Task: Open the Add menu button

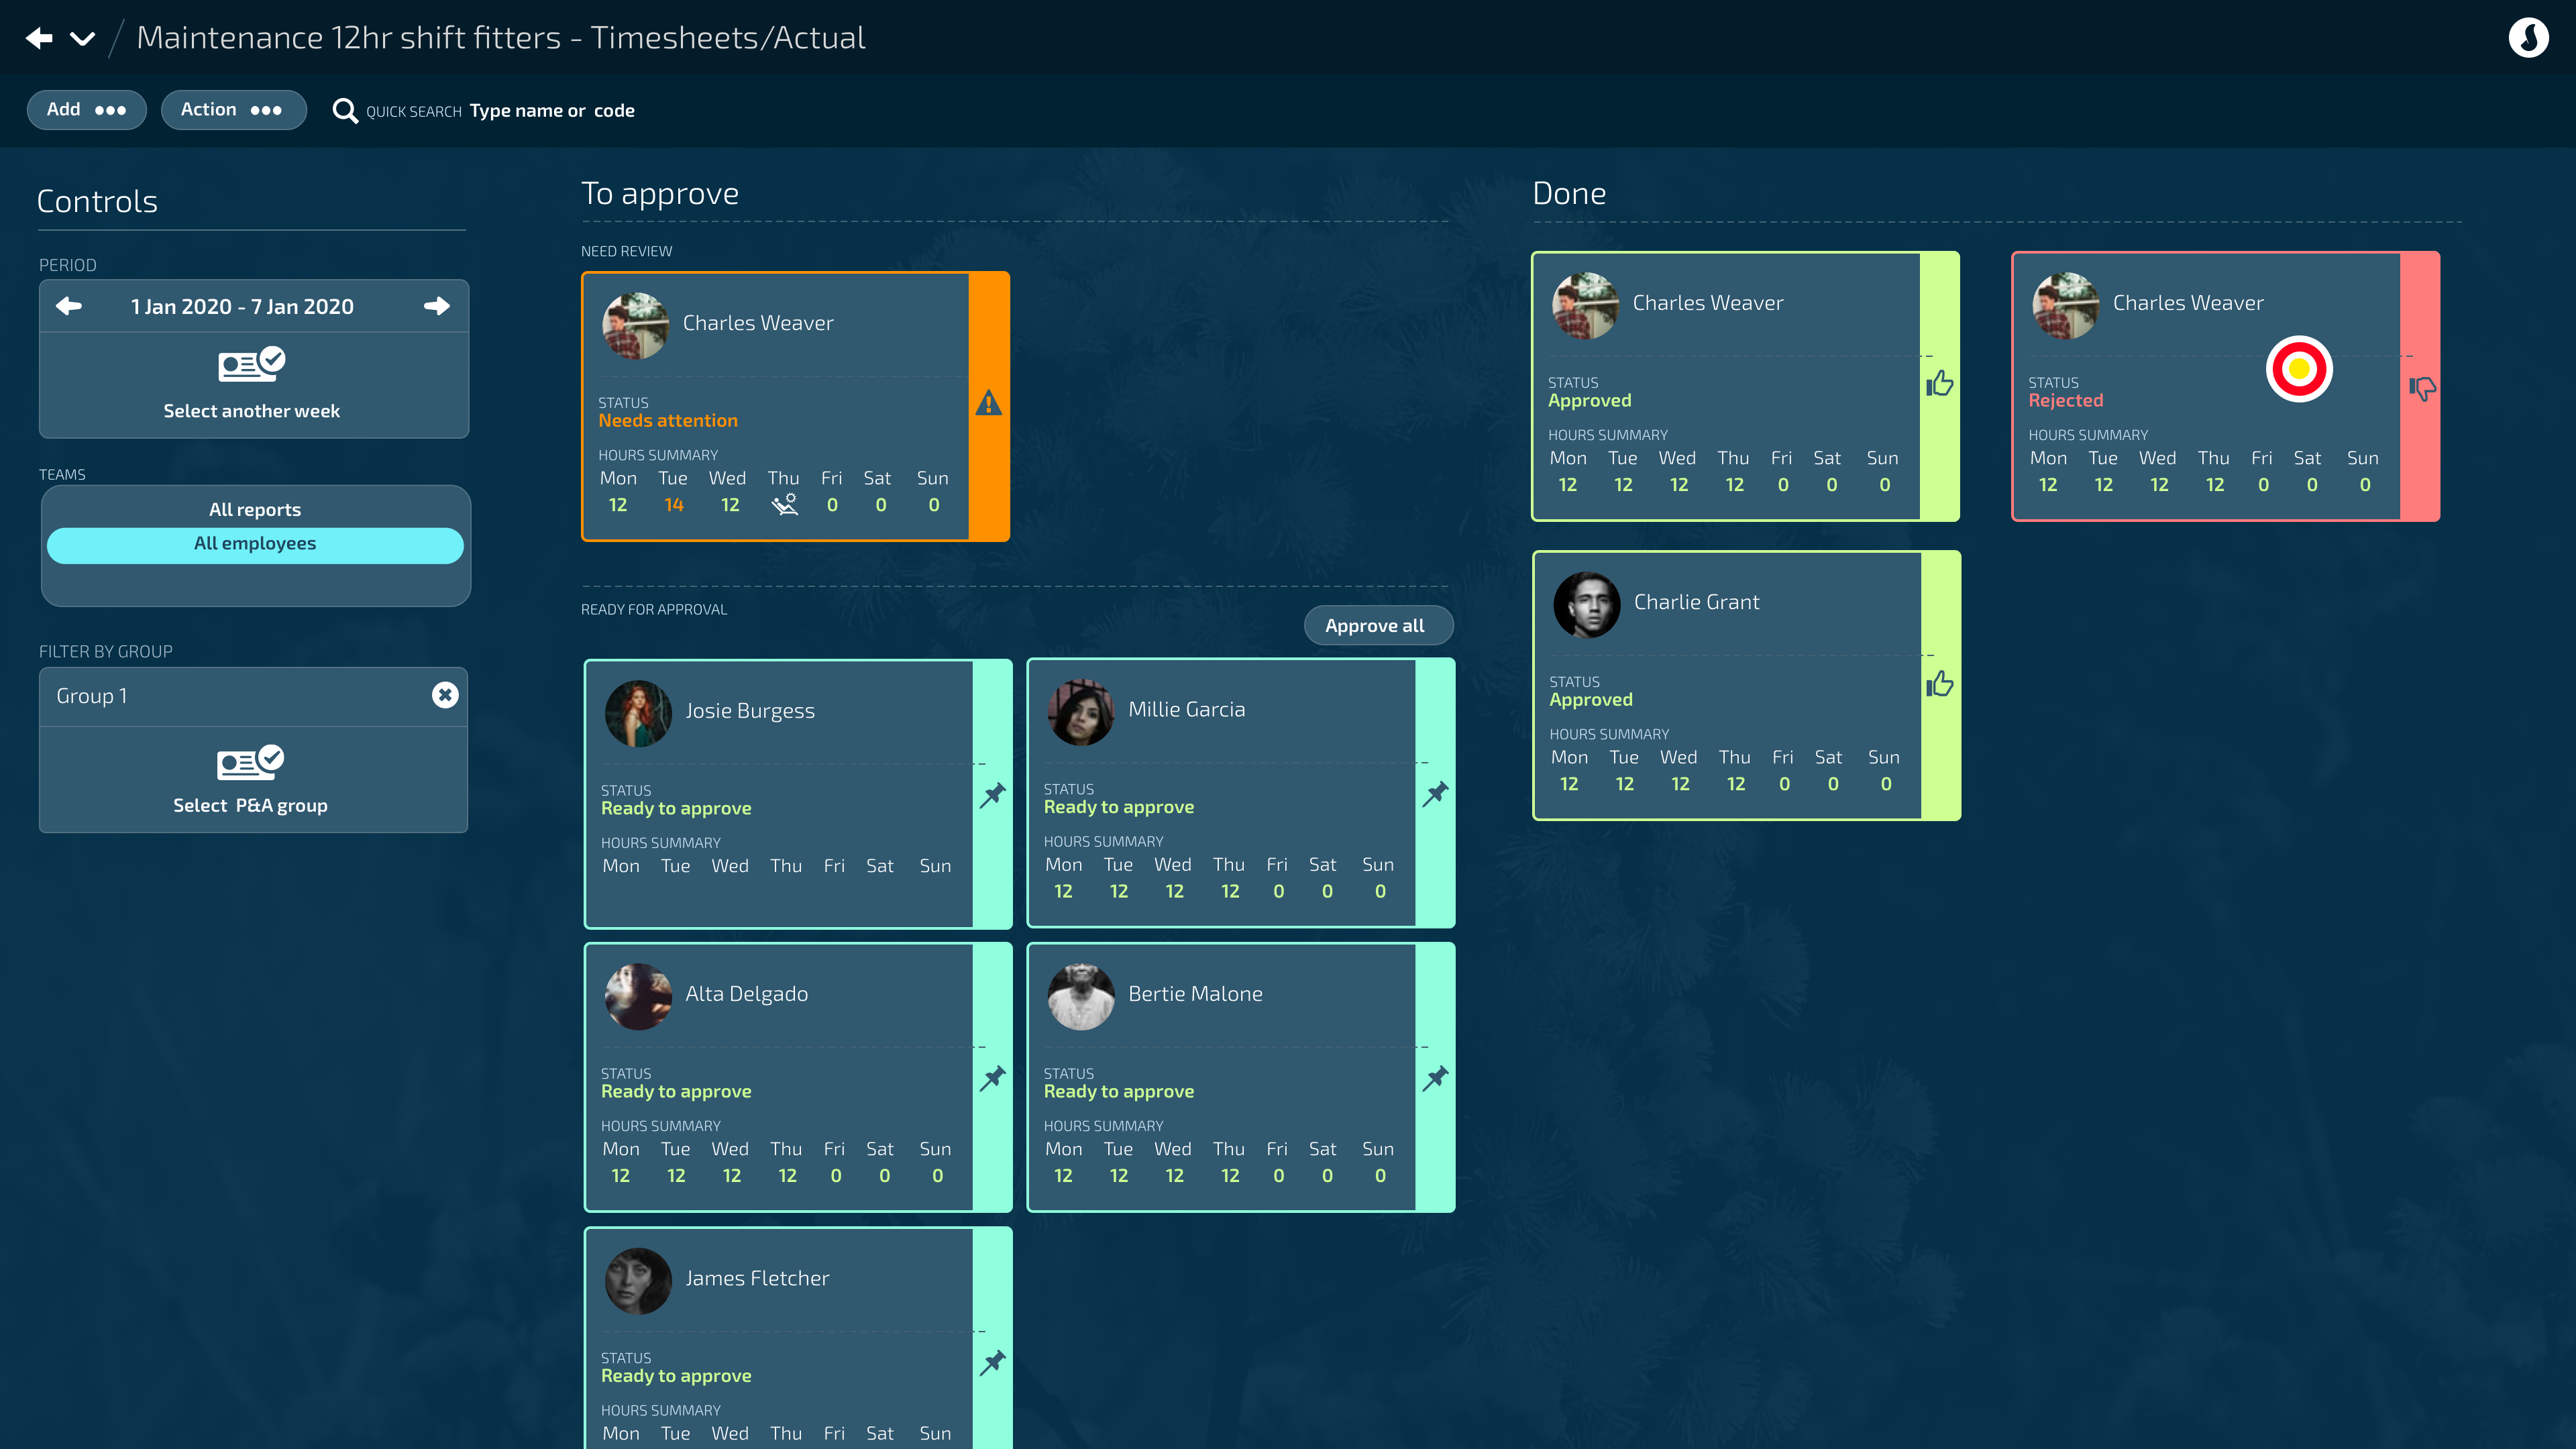Action: tap(86, 110)
